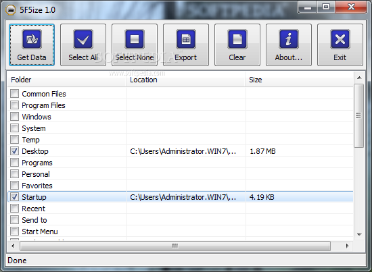Screen dimensions: 372x272
Task: Sort by the Size column header
Action: coord(300,80)
